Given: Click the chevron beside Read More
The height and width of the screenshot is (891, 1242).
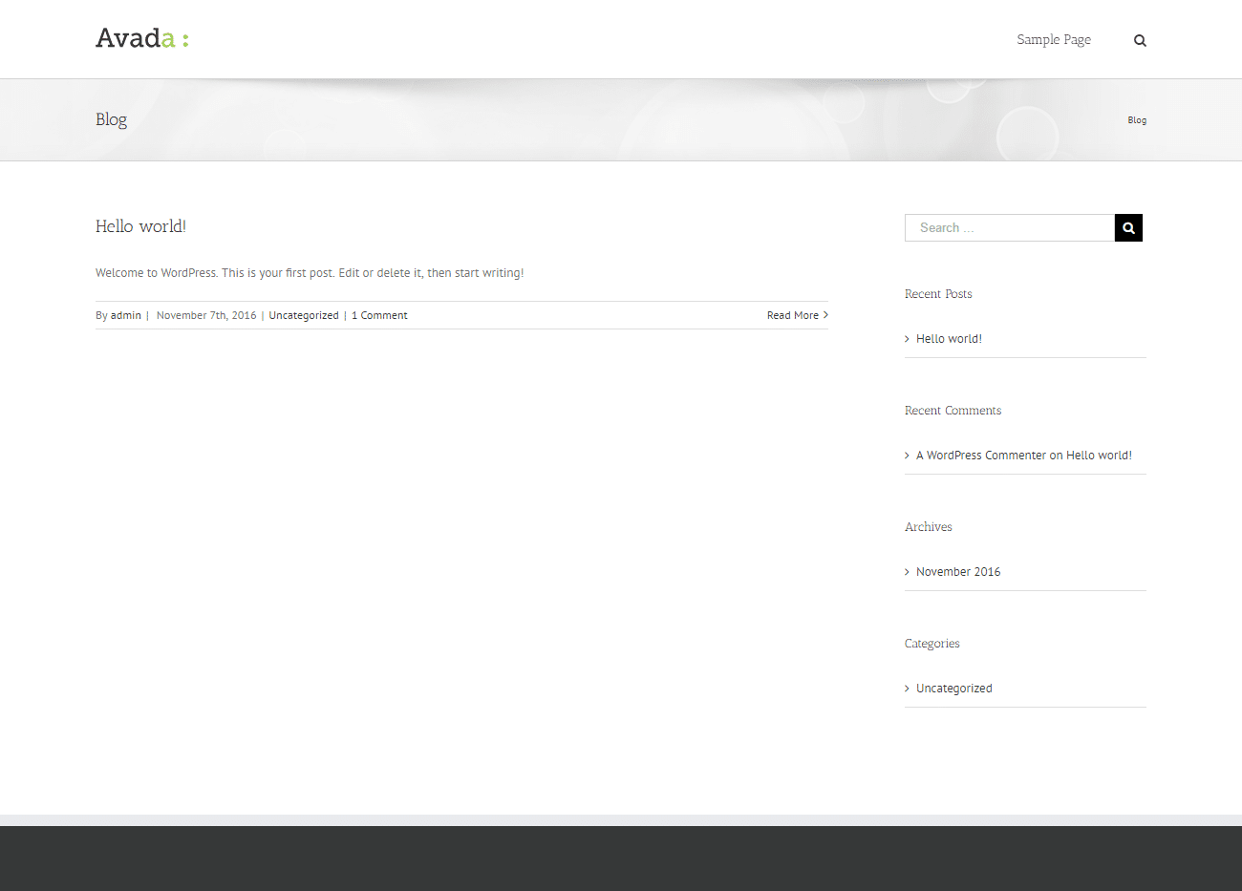Looking at the screenshot, I should 825,315.
